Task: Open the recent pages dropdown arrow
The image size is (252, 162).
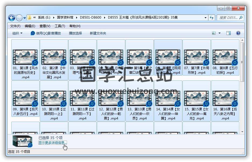Action: [25, 18]
